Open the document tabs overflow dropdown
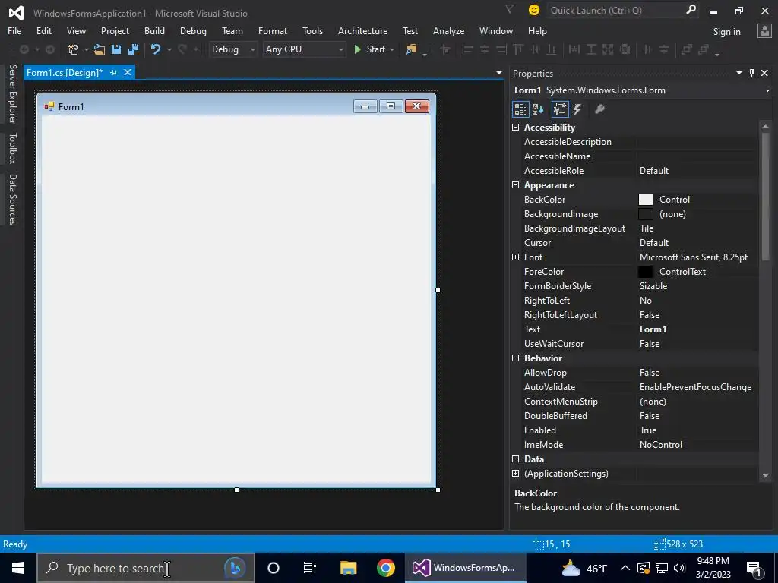 (498, 73)
